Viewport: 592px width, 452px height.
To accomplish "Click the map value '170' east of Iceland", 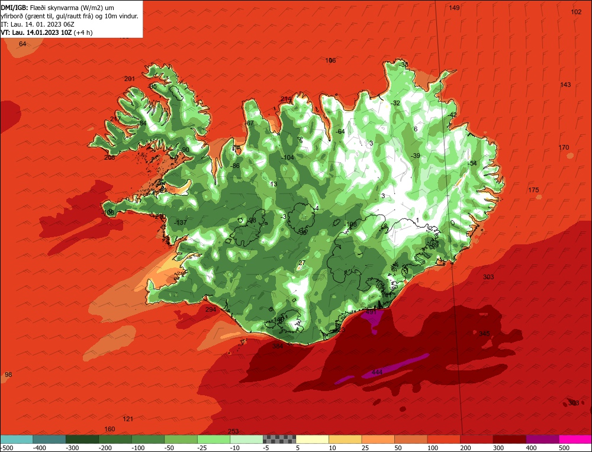I will pos(564,147).
